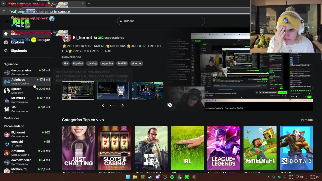322x181 pixels.
Task: Open Discord from the taskbar
Action: pos(157,177)
